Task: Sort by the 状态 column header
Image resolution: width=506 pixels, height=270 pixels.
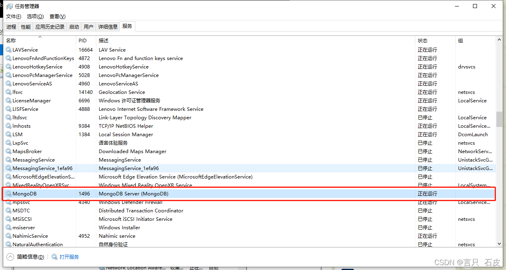Action: pyautogui.click(x=435, y=40)
